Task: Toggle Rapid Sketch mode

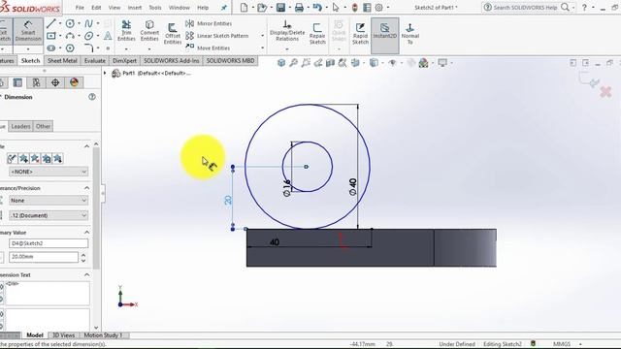Action: (360, 33)
